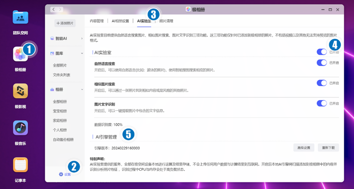The width and height of the screenshot is (354, 189).
Task: Open 家庭相册 in the sidebar
Action: (60, 121)
